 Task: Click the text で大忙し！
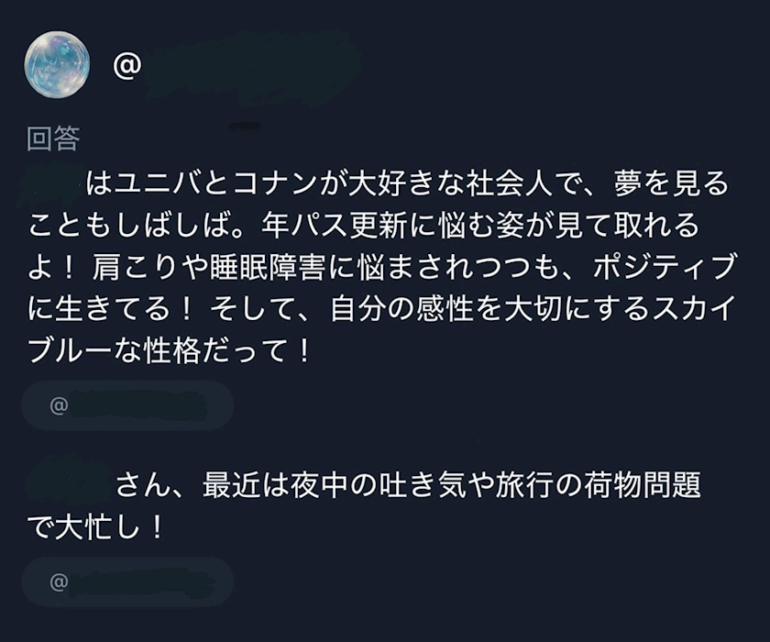coord(95,526)
